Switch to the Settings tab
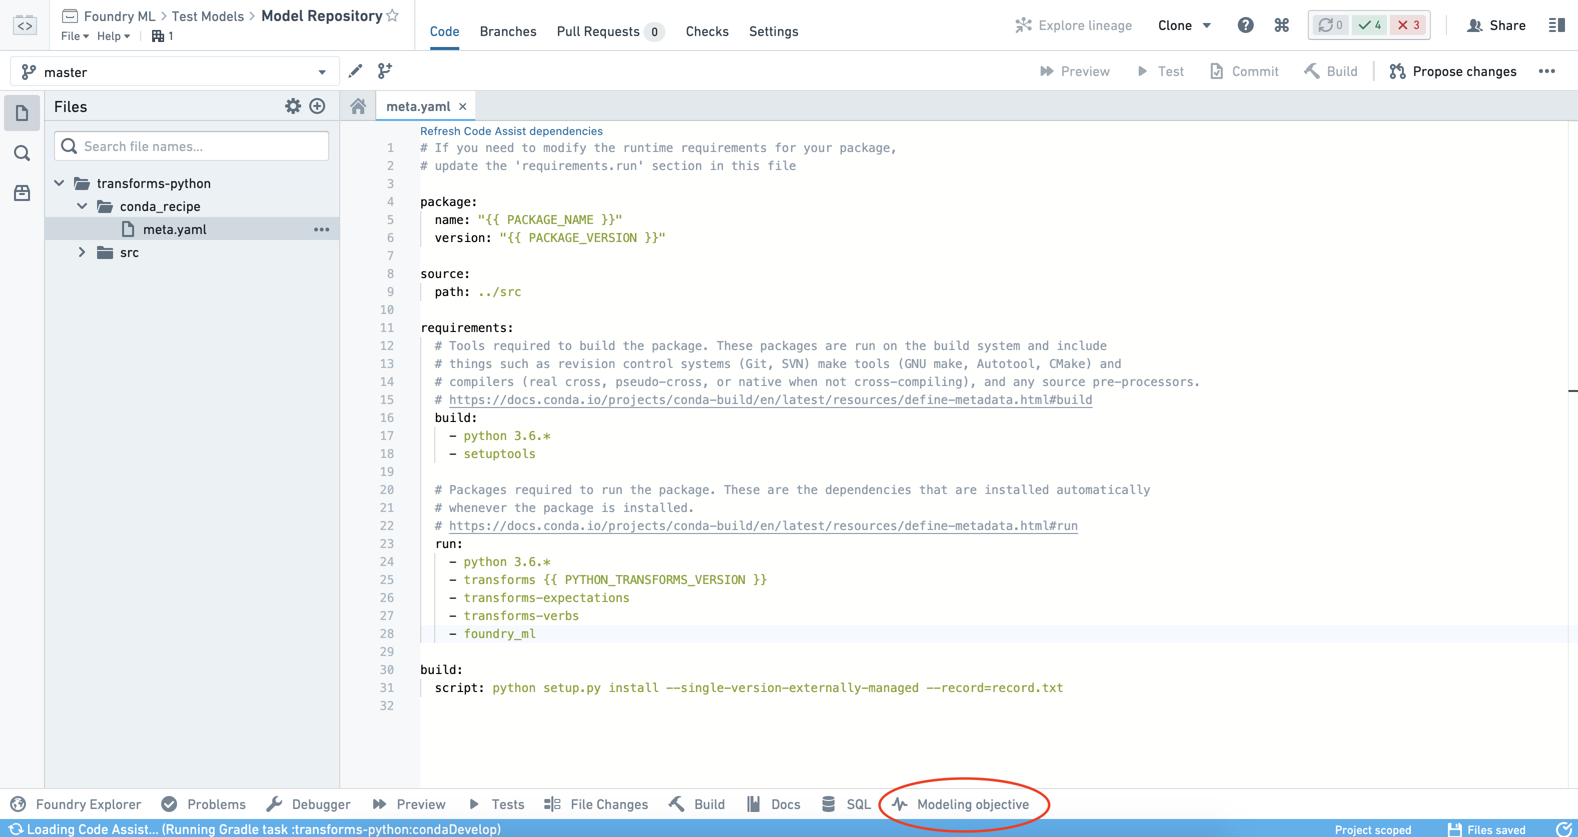Viewport: 1578px width, 837px height. (x=773, y=31)
